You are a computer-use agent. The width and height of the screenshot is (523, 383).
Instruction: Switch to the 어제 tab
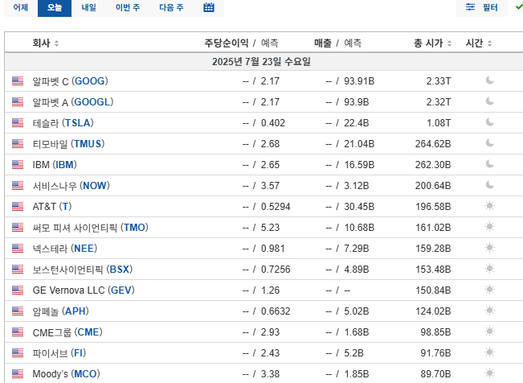click(21, 7)
